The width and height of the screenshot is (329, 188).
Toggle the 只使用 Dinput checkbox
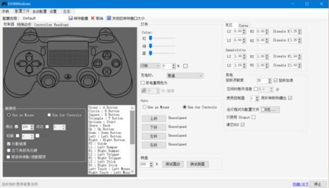pyautogui.click(x=253, y=117)
